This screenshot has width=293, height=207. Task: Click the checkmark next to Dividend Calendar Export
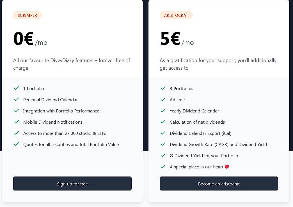tap(163, 133)
